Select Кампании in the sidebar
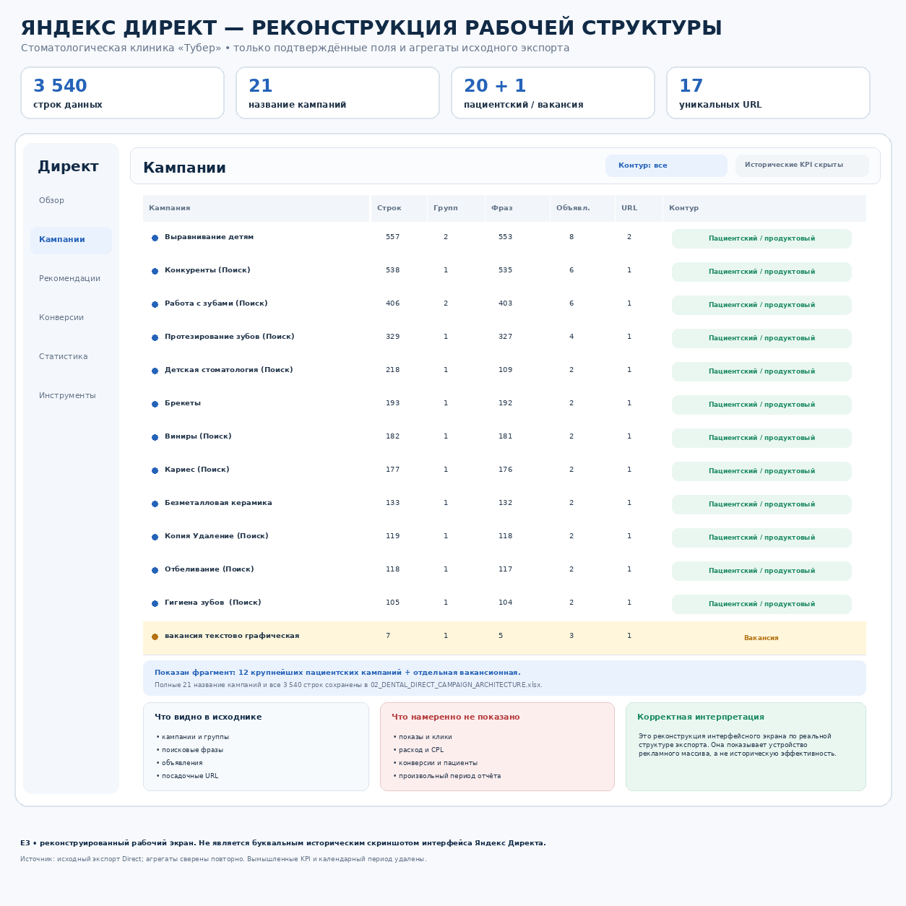The image size is (906, 906). coord(71,240)
